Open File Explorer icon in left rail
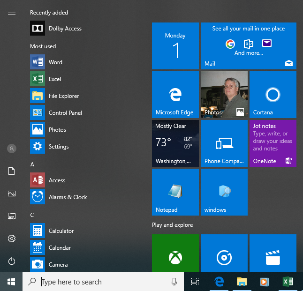 point(12,216)
